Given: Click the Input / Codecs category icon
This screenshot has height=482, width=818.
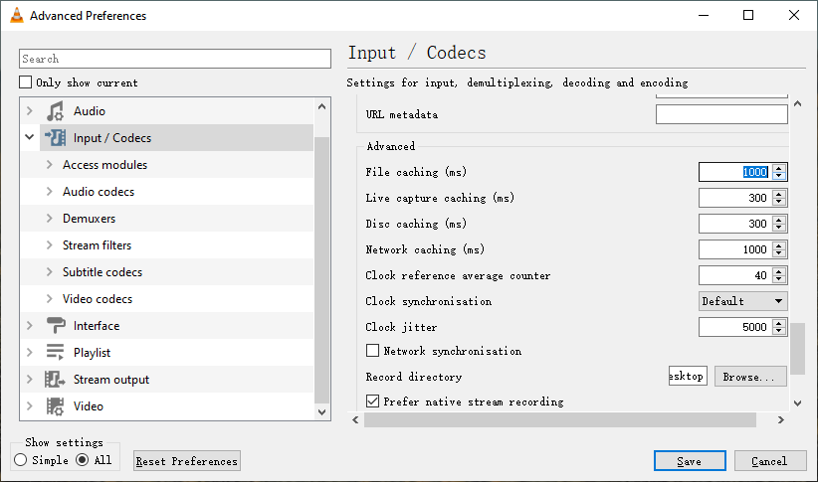Looking at the screenshot, I should (x=55, y=137).
